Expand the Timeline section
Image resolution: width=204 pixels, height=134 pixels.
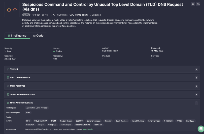coord(196,69)
